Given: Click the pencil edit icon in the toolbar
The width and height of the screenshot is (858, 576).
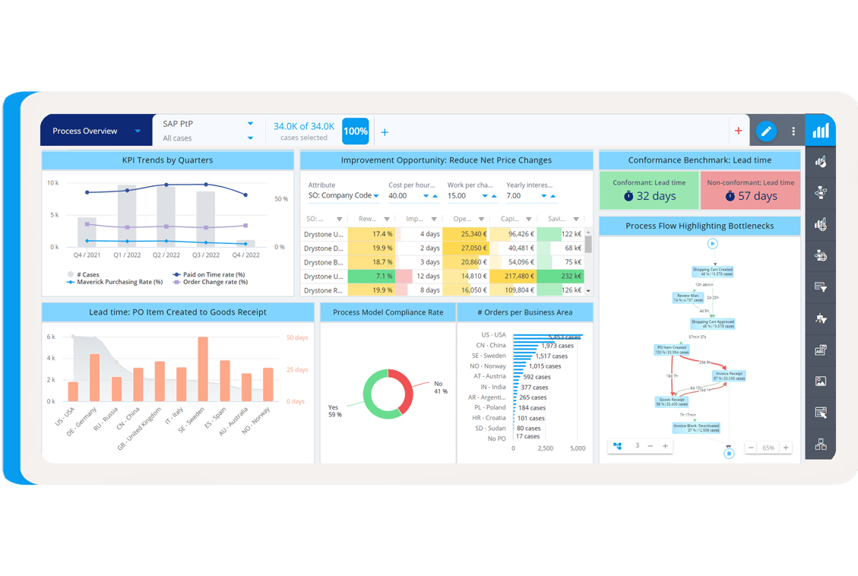Looking at the screenshot, I should [x=766, y=131].
